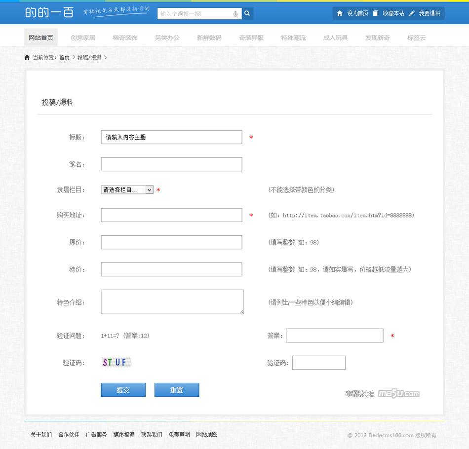The image size is (469, 449).
Task: Click the 验证码 captcha input field
Action: pyautogui.click(x=318, y=363)
